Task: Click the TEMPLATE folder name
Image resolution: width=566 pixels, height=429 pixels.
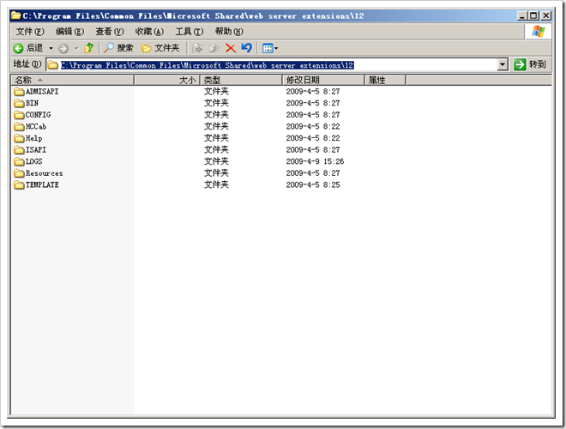Action: (x=42, y=184)
